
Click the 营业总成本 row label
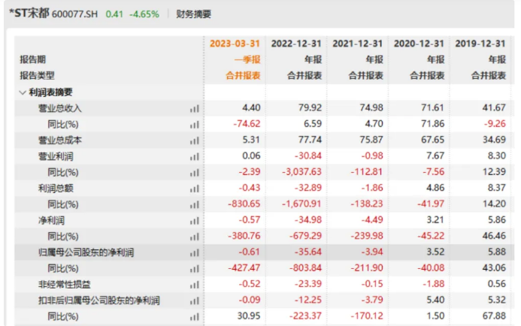tap(60, 140)
